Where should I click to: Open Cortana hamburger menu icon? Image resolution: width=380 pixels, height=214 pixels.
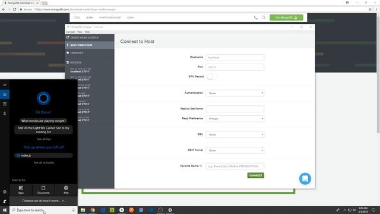click(5, 85)
